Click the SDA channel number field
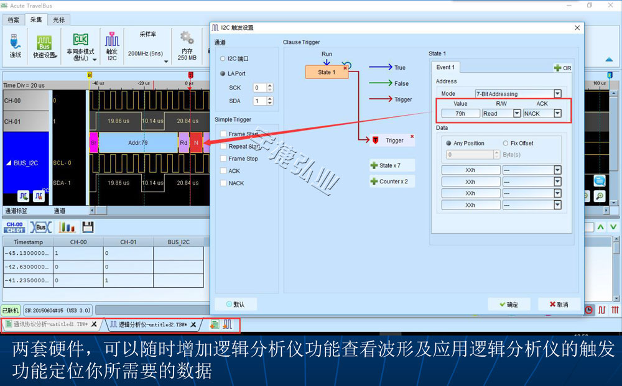The image size is (622, 386). (x=260, y=101)
